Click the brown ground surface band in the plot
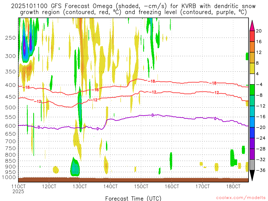Viewport: 268px width, 201px height. coord(133,180)
